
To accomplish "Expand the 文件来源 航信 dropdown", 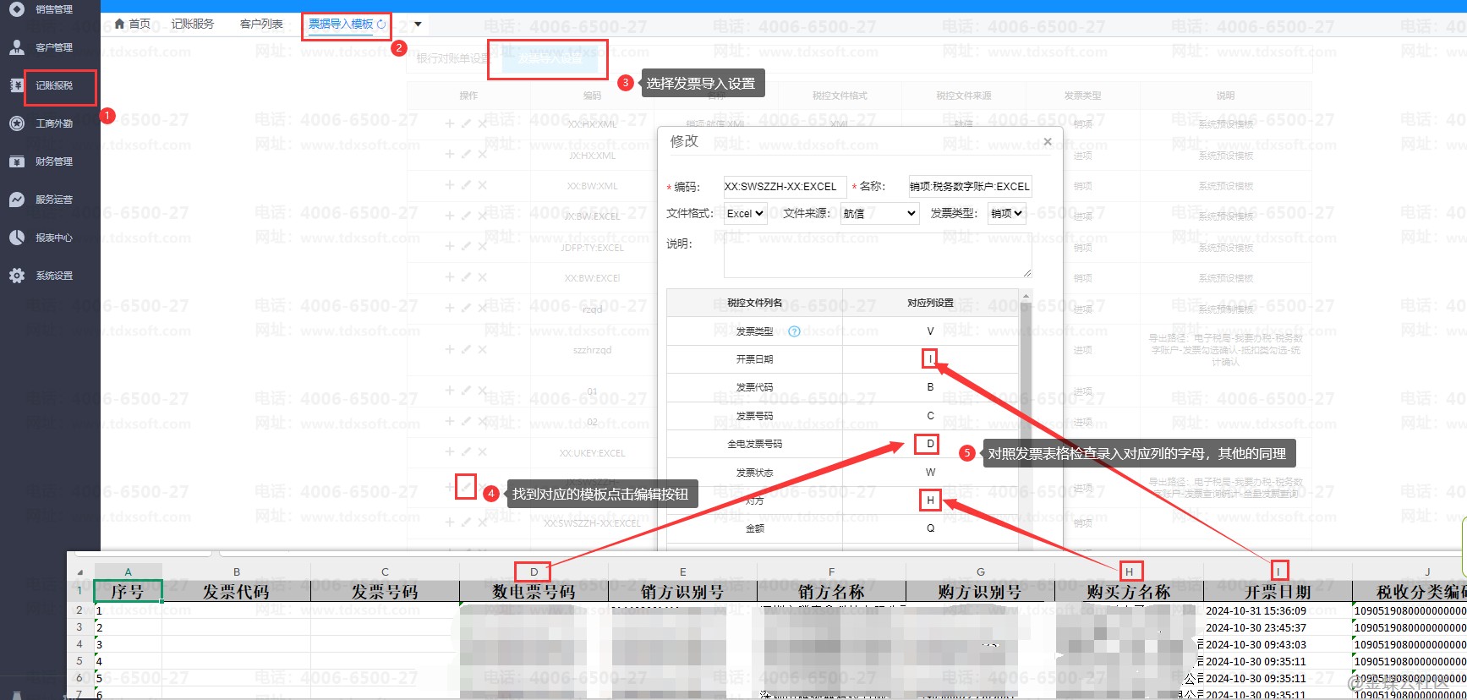I will click(x=879, y=214).
